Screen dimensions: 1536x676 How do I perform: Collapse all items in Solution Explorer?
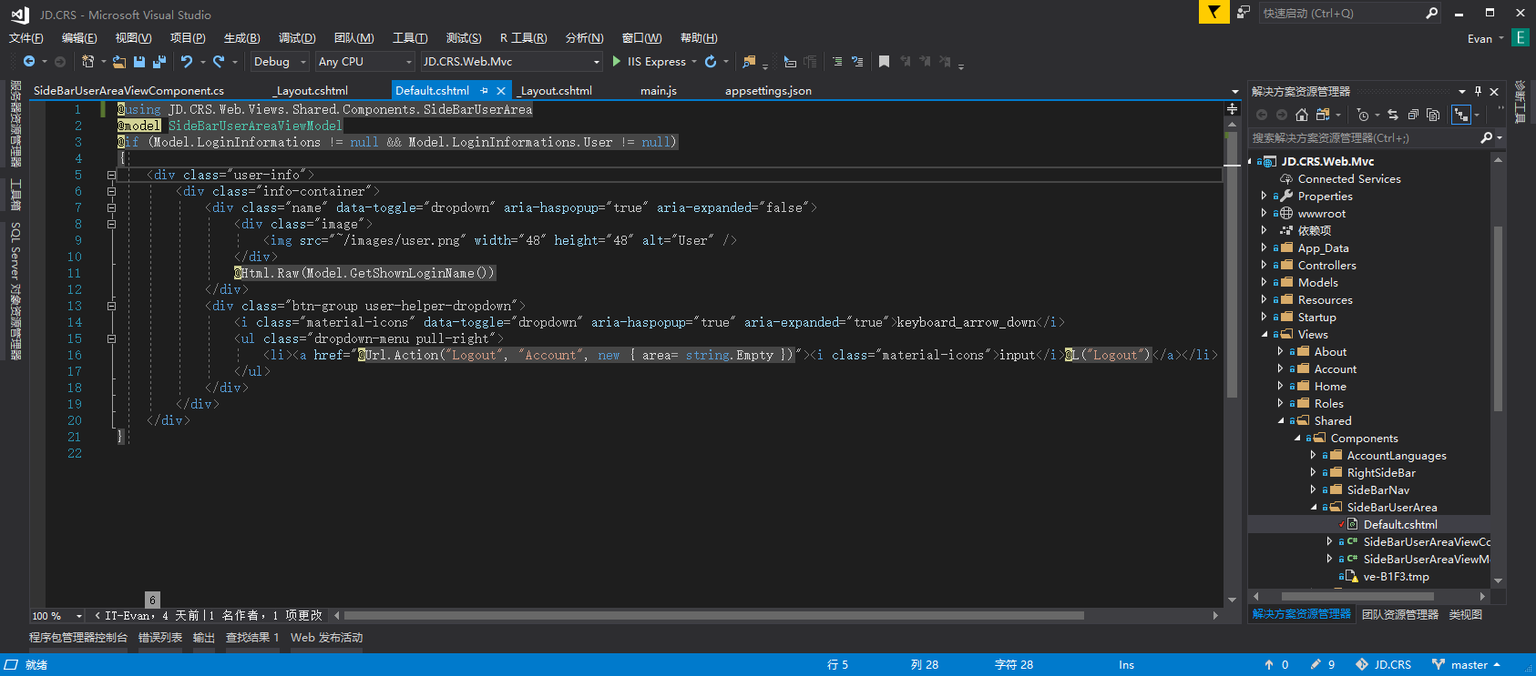(1413, 115)
